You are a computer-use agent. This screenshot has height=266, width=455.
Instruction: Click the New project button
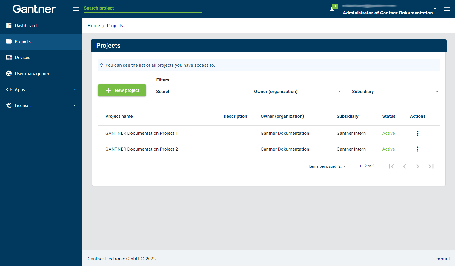pos(122,90)
